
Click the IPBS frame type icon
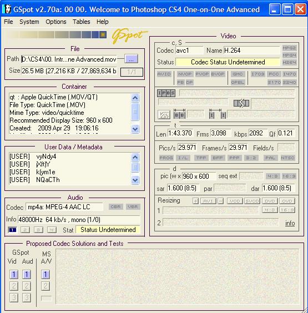166,93
